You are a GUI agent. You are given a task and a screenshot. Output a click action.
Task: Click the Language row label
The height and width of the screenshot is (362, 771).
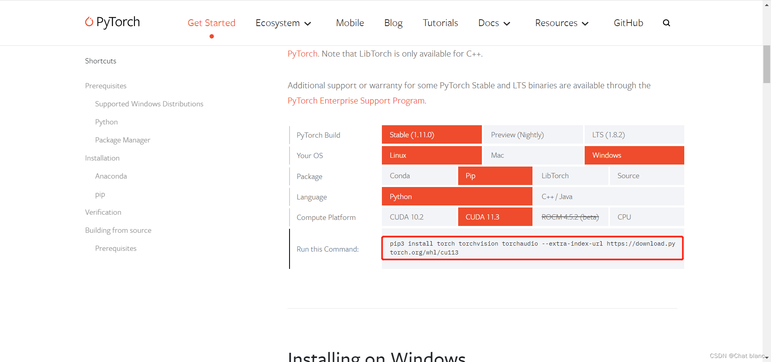click(x=312, y=197)
